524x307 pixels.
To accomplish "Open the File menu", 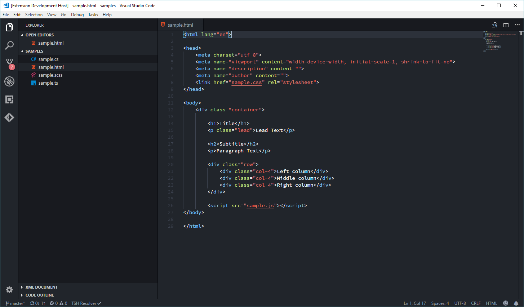I will pyautogui.click(x=6, y=15).
